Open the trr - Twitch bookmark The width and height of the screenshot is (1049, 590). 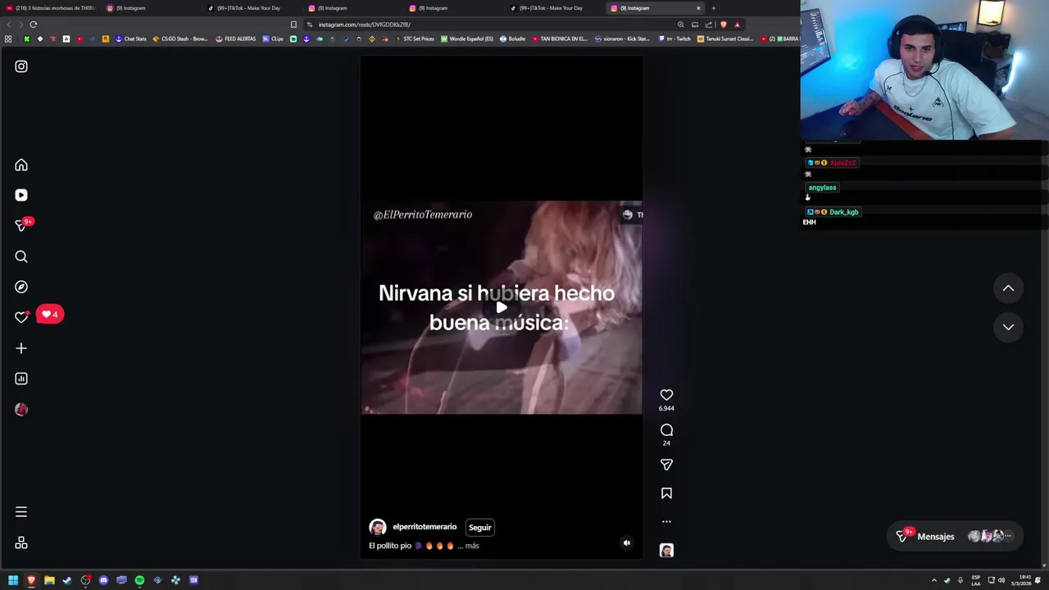674,39
